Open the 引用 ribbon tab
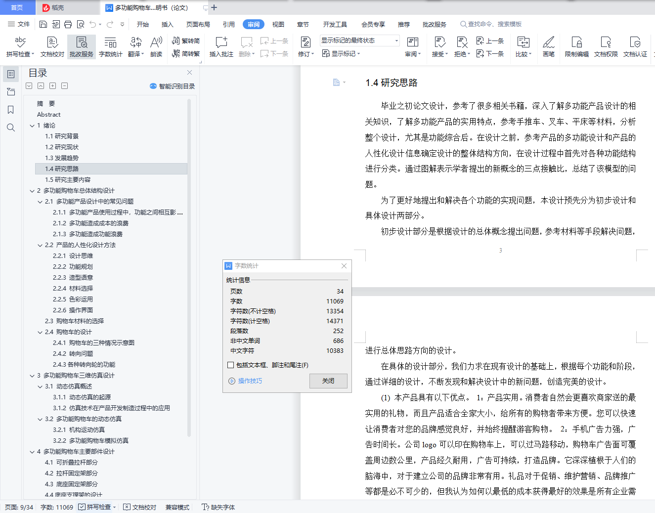Screen dimensions: 655x513 [x=229, y=24]
